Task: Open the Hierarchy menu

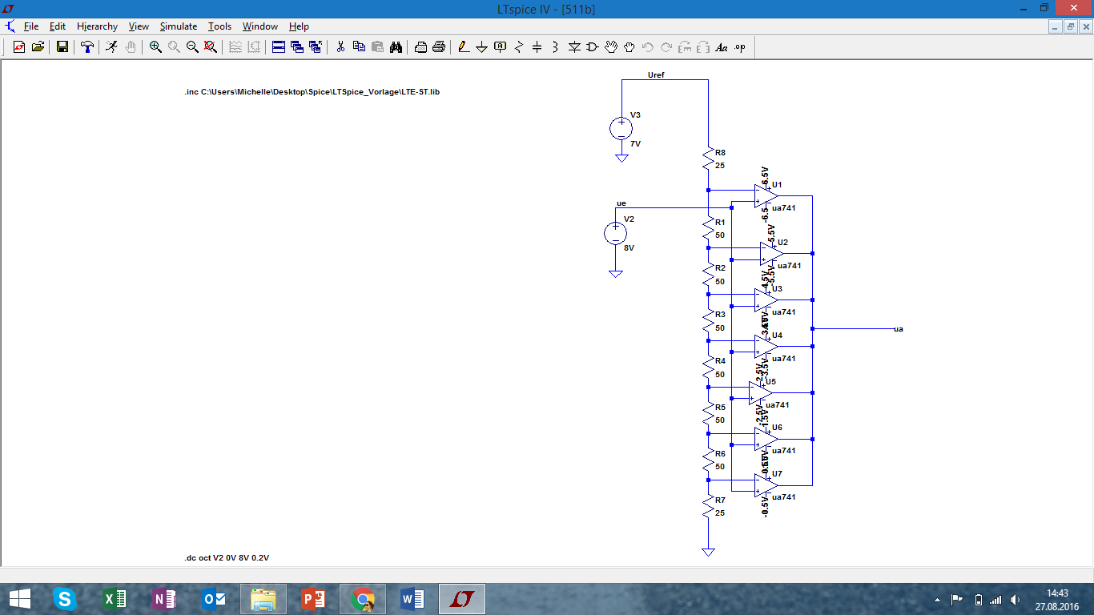Action: [97, 26]
